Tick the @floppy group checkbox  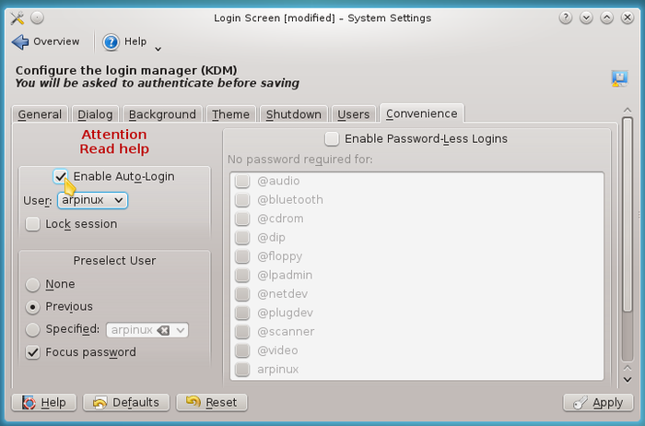tap(242, 256)
